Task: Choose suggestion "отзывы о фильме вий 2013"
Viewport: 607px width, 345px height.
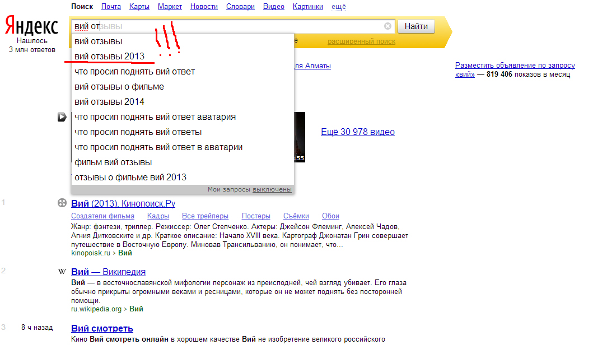Action: (x=183, y=178)
